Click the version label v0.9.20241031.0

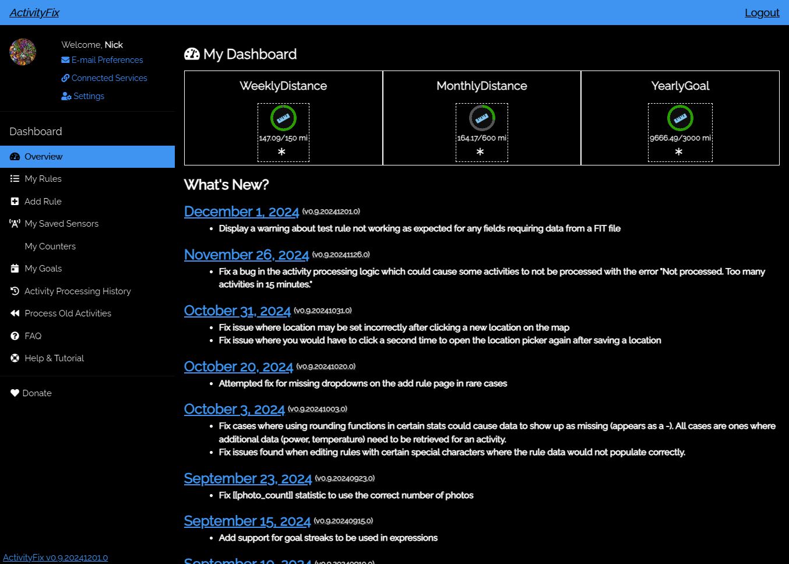click(x=323, y=311)
